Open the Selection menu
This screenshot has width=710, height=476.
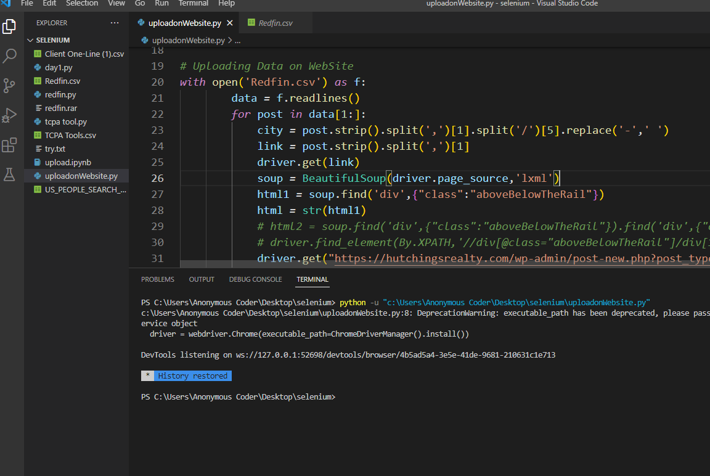[81, 3]
